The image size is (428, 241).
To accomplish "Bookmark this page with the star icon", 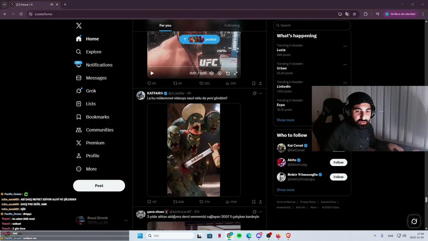I will pos(354,14).
